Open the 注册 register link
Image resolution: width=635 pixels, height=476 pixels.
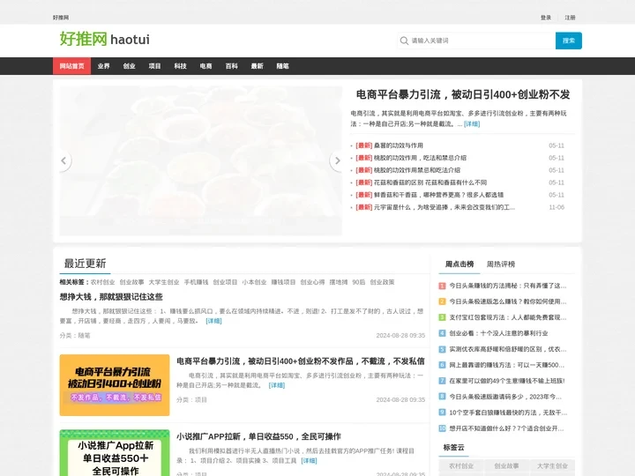click(570, 18)
